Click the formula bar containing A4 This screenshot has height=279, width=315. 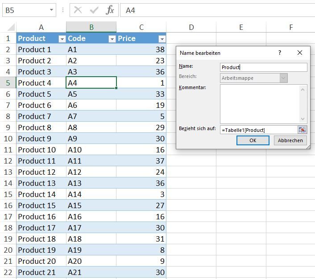pos(217,10)
